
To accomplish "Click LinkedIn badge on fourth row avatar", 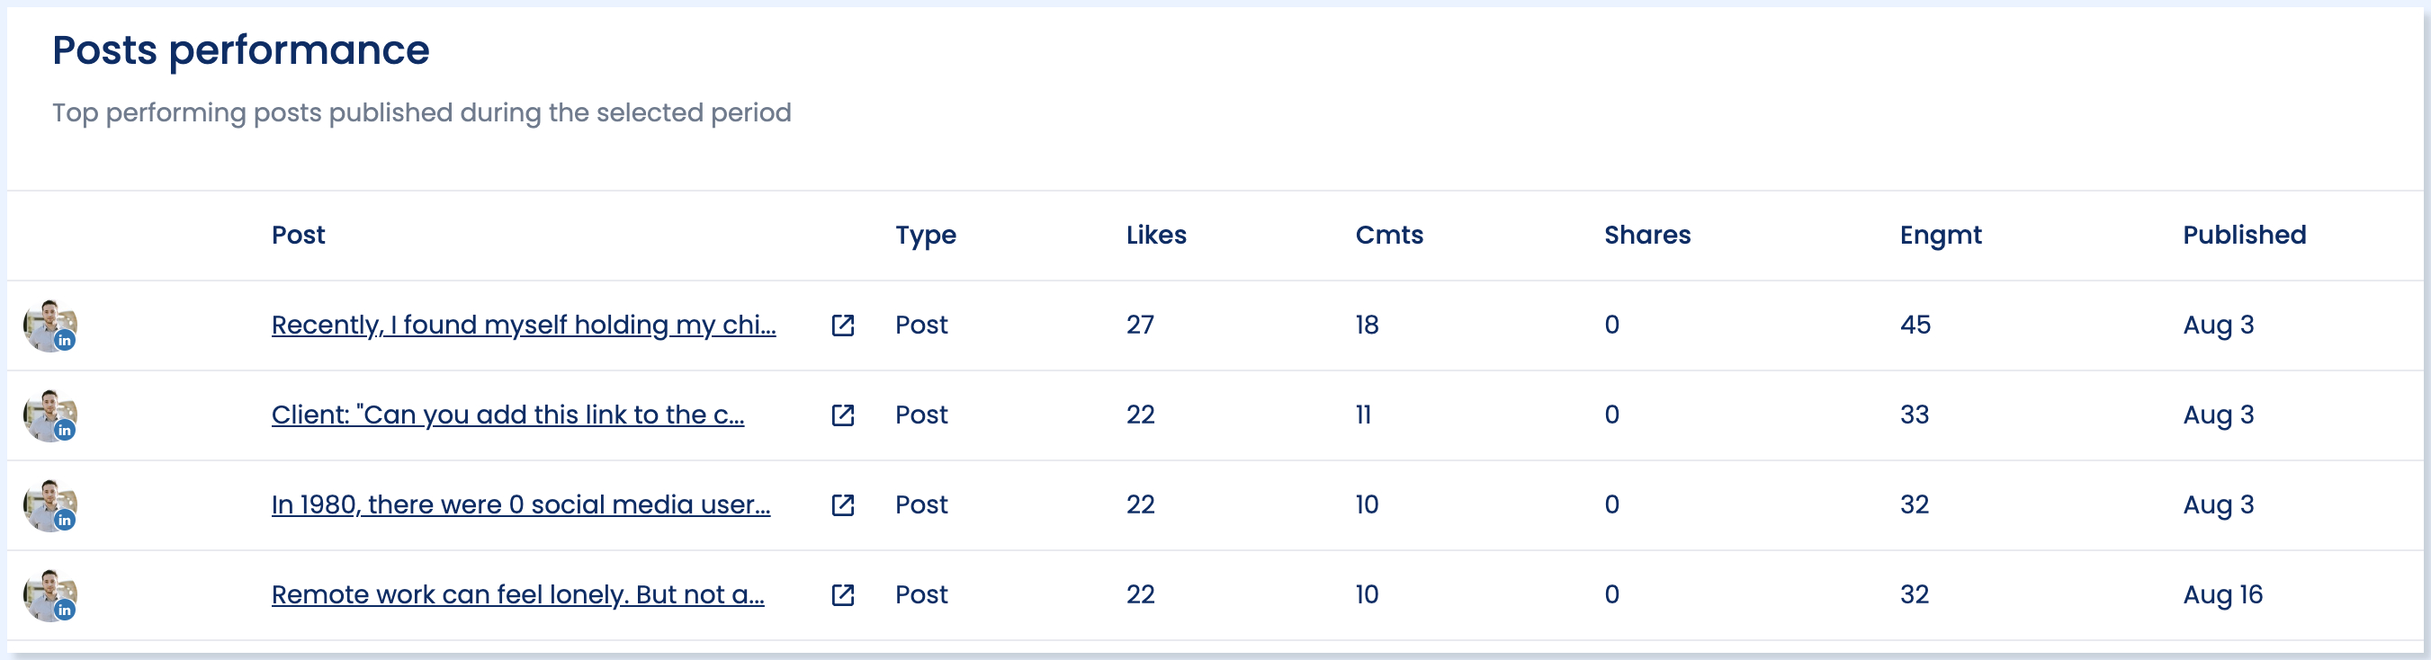I will pos(64,610).
